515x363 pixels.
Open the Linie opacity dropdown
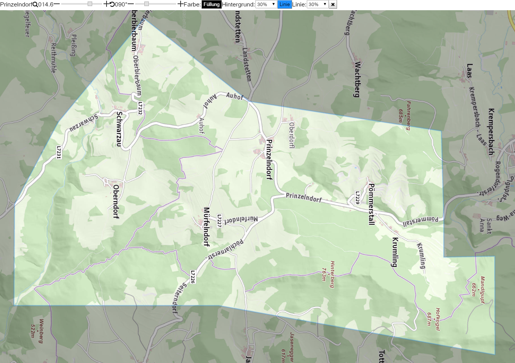coord(317,5)
